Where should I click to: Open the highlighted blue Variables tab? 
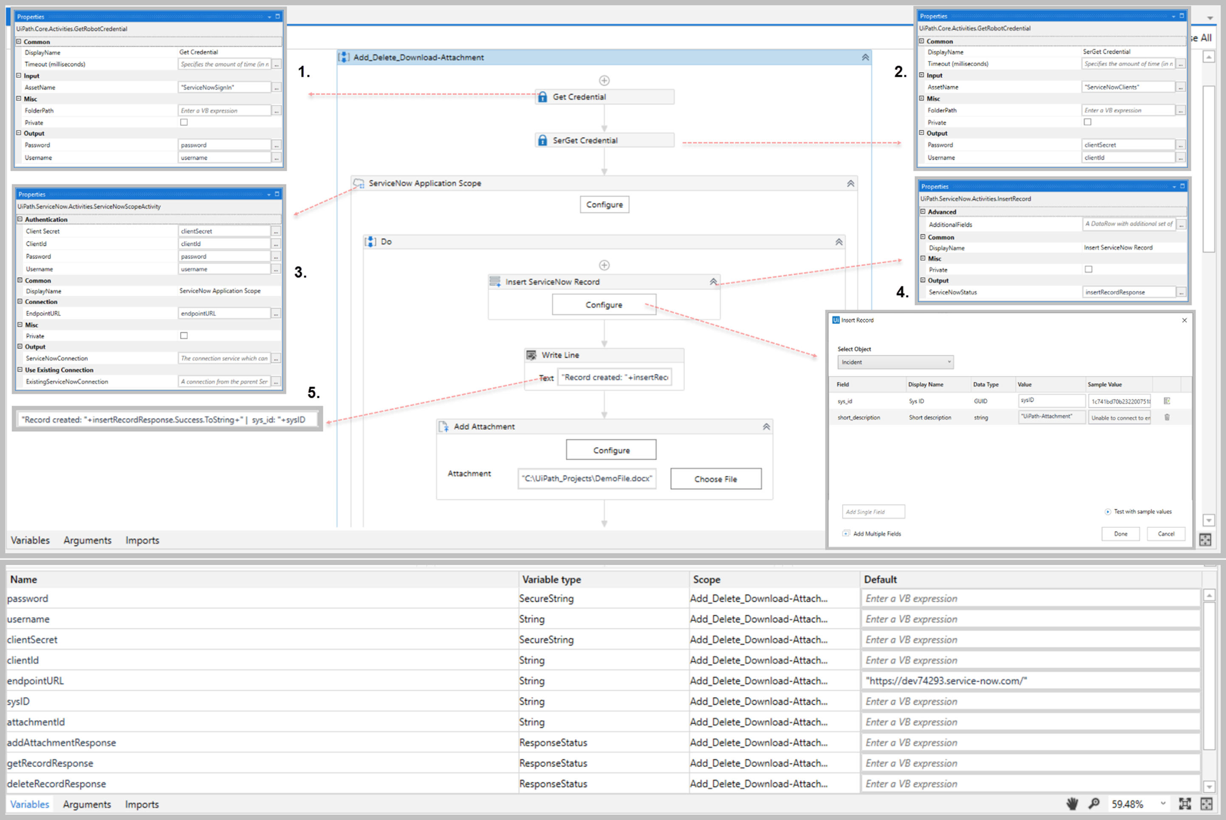tap(30, 804)
